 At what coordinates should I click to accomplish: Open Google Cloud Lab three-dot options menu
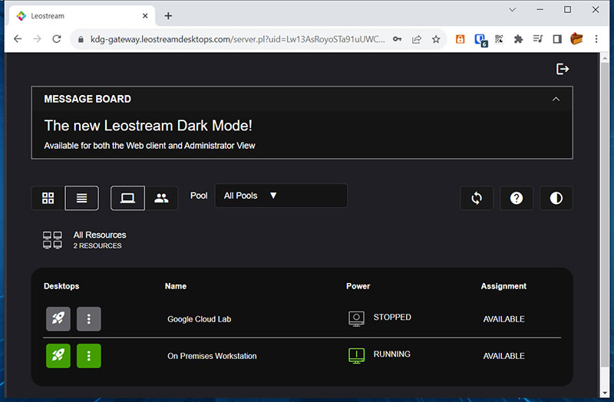pos(89,318)
